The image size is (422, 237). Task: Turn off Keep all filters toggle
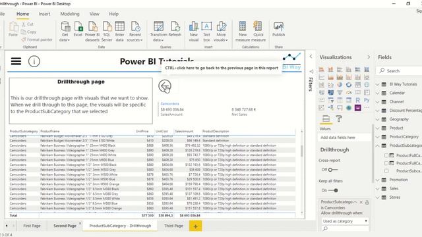[333, 190]
